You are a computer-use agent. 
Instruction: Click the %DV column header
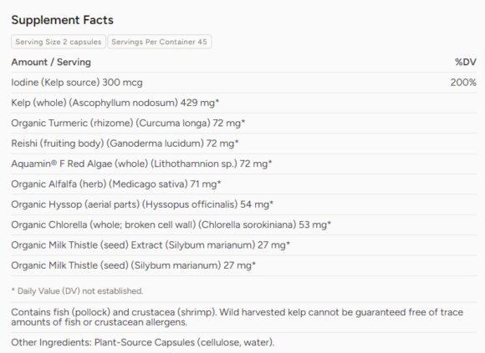click(466, 62)
